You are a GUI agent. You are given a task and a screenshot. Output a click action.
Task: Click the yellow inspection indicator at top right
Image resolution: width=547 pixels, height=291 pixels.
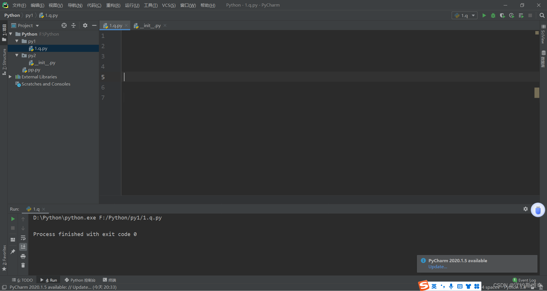(x=537, y=33)
